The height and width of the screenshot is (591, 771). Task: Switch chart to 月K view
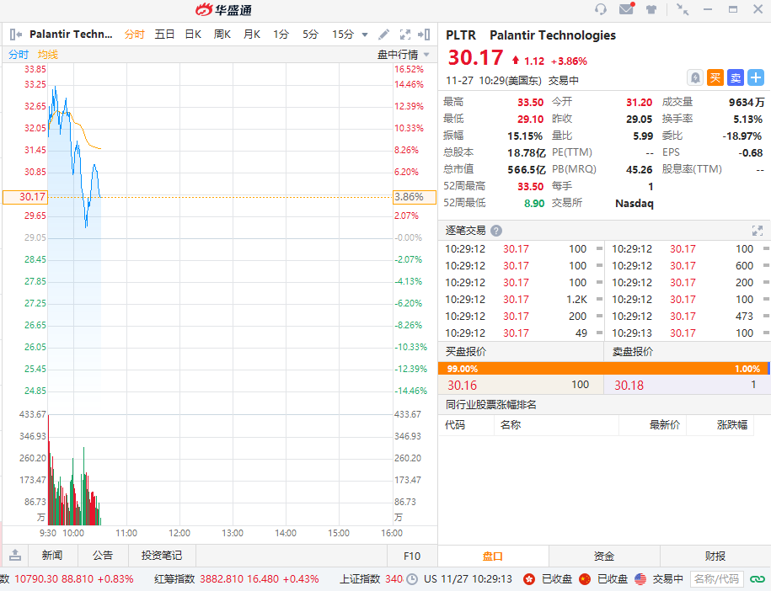(252, 35)
